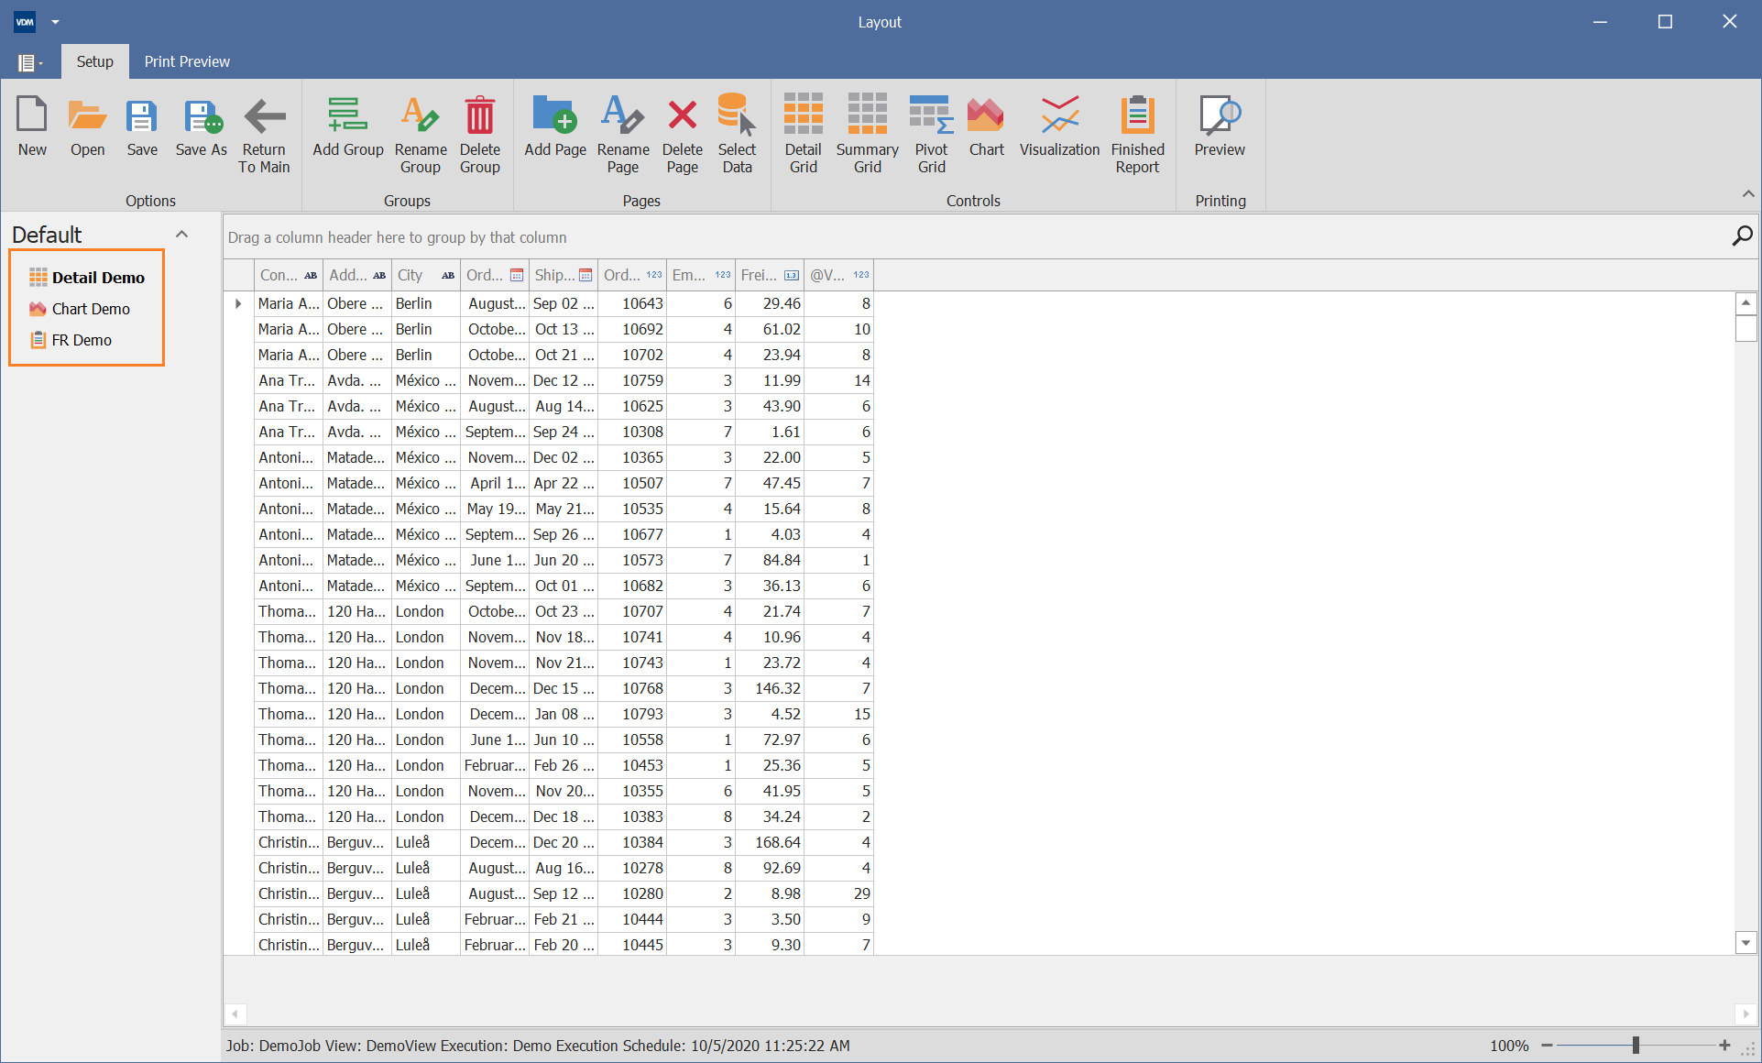This screenshot has height=1063, width=1762.
Task: Click the Ship... date column header
Action: [563, 275]
